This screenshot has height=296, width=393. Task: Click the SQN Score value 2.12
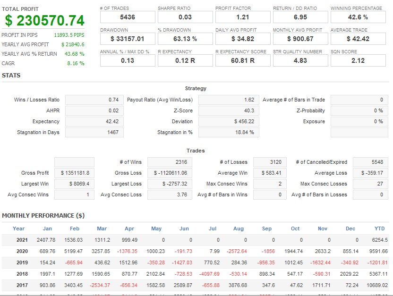[x=358, y=60]
